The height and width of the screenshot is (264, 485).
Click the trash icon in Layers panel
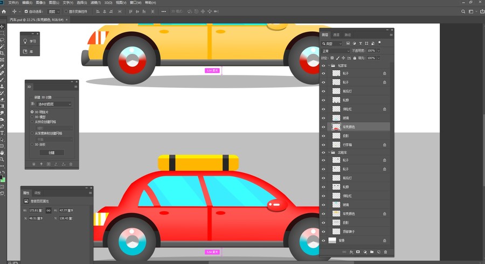[385, 252]
